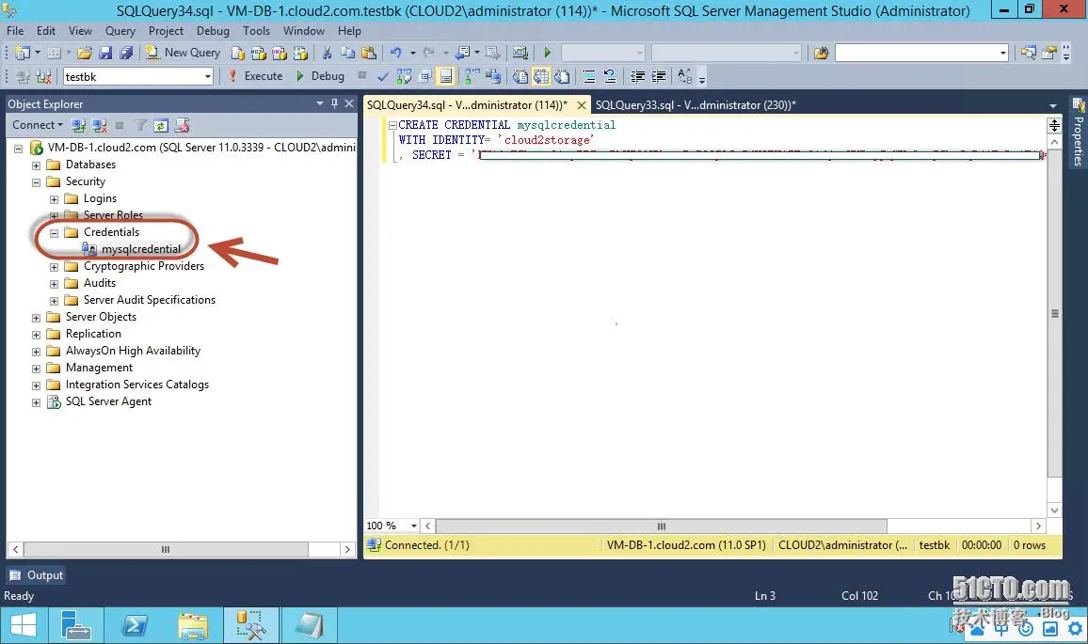Click the Object Explorer horizontal scrollbar thumb
The width and height of the screenshot is (1088, 644).
point(165,550)
